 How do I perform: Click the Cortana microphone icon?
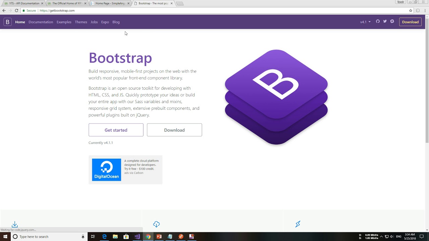point(83,237)
